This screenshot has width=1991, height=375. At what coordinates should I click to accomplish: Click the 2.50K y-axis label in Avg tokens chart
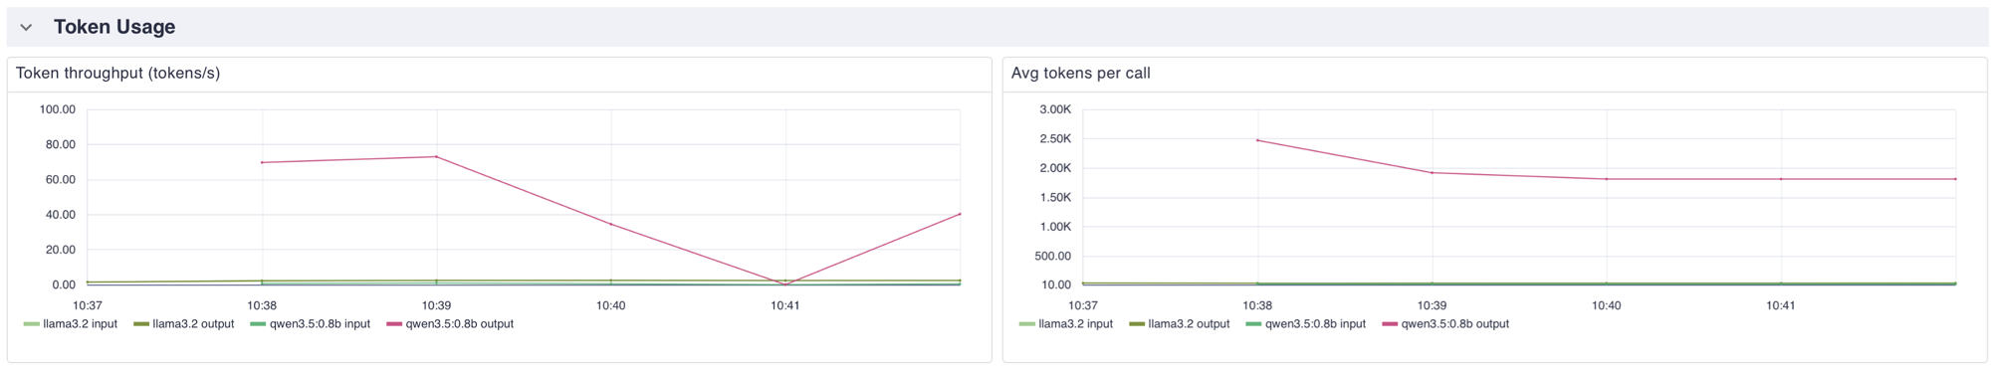point(1054,139)
